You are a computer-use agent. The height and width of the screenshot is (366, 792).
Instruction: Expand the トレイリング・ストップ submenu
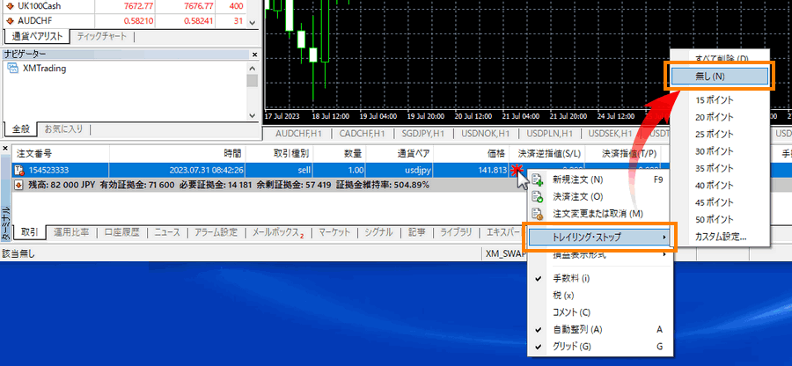click(598, 237)
